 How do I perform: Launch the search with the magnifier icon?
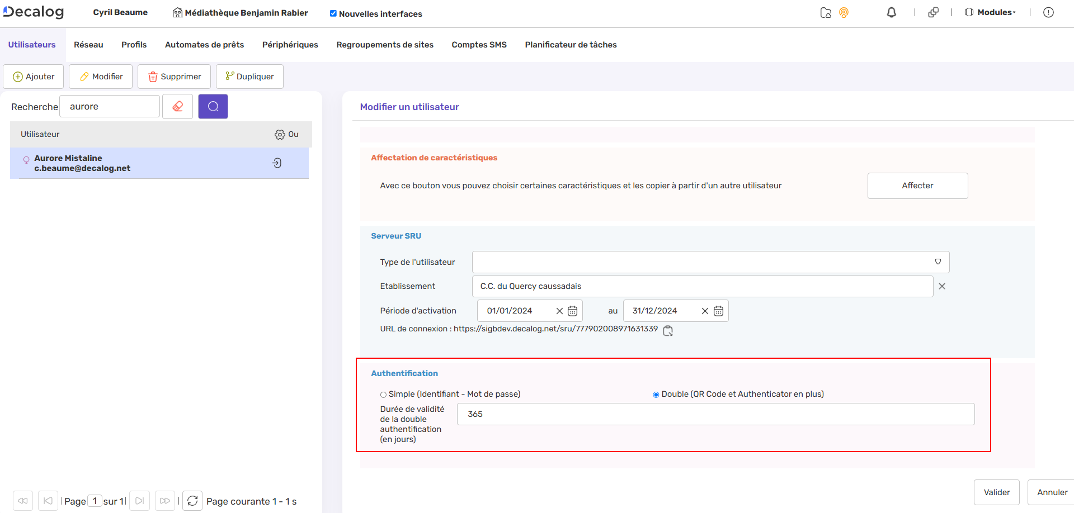click(x=213, y=106)
